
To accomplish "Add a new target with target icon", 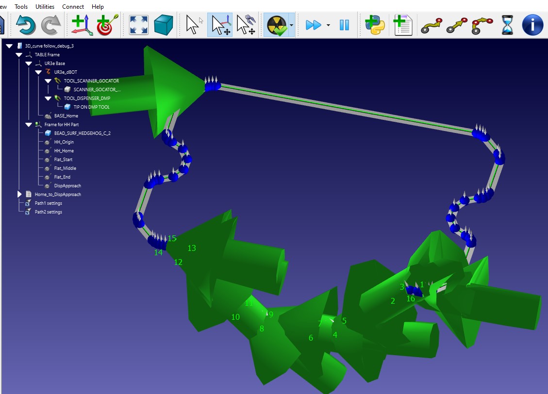I will pyautogui.click(x=107, y=25).
